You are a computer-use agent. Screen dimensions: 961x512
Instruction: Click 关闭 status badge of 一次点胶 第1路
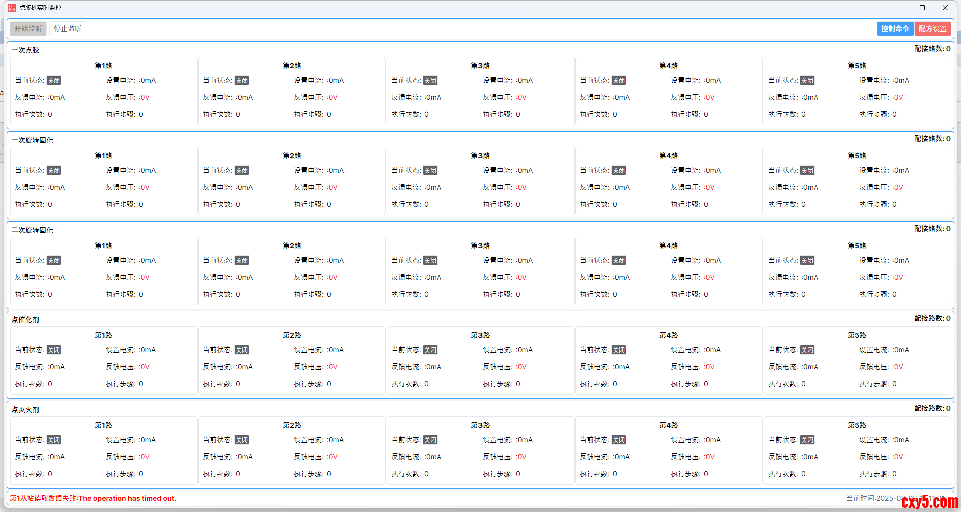[x=54, y=81]
